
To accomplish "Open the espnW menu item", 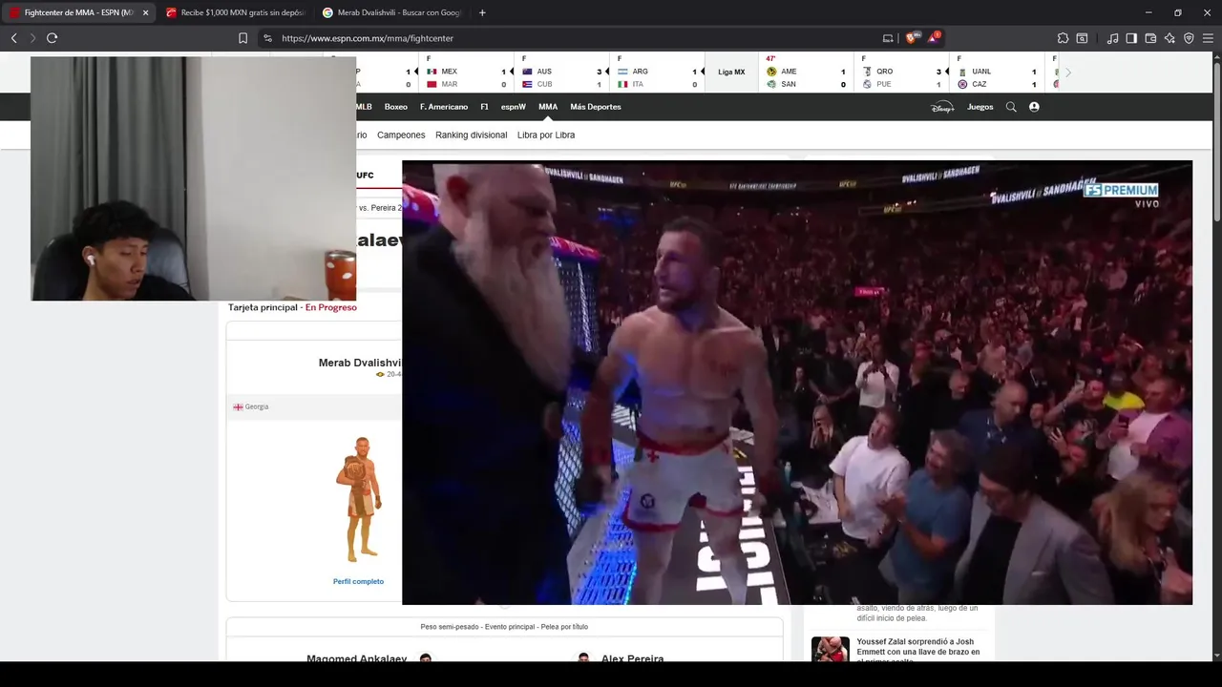I will click(x=514, y=107).
